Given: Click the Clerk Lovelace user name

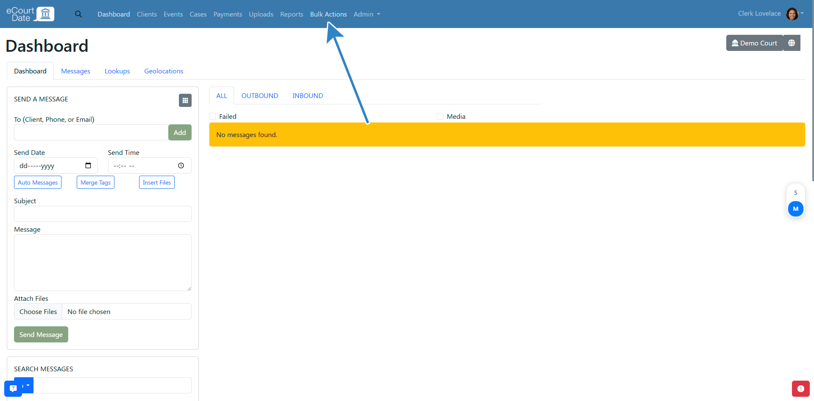Looking at the screenshot, I should pos(759,14).
